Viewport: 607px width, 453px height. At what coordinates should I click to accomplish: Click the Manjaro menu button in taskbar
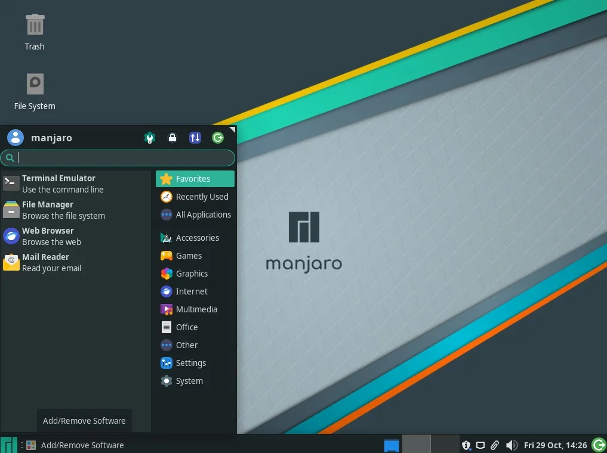pyautogui.click(x=9, y=445)
